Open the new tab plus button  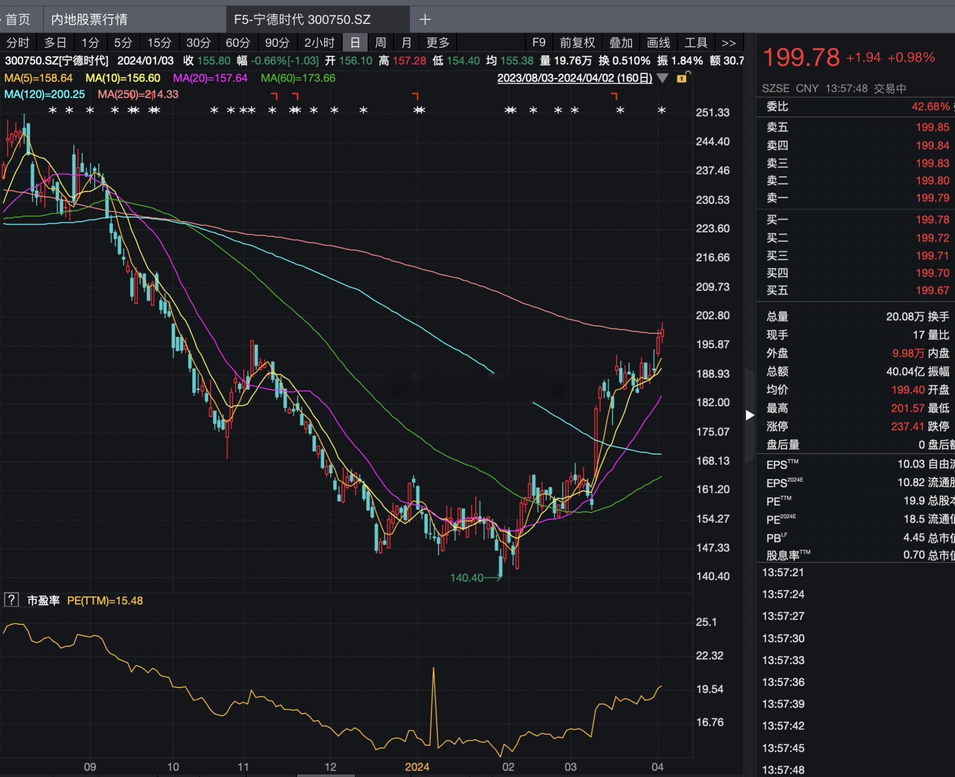pyautogui.click(x=425, y=20)
